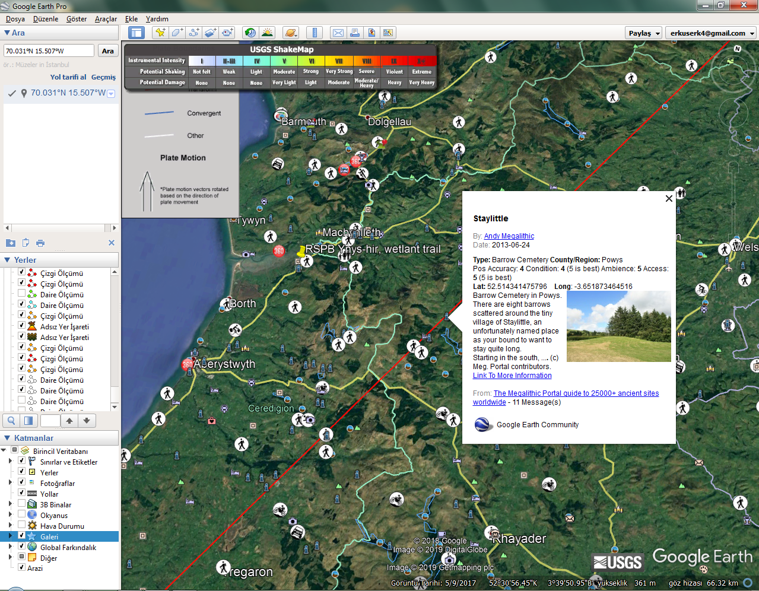The width and height of the screenshot is (759, 591).
Task: Click the Ara search button
Action: [x=107, y=51]
